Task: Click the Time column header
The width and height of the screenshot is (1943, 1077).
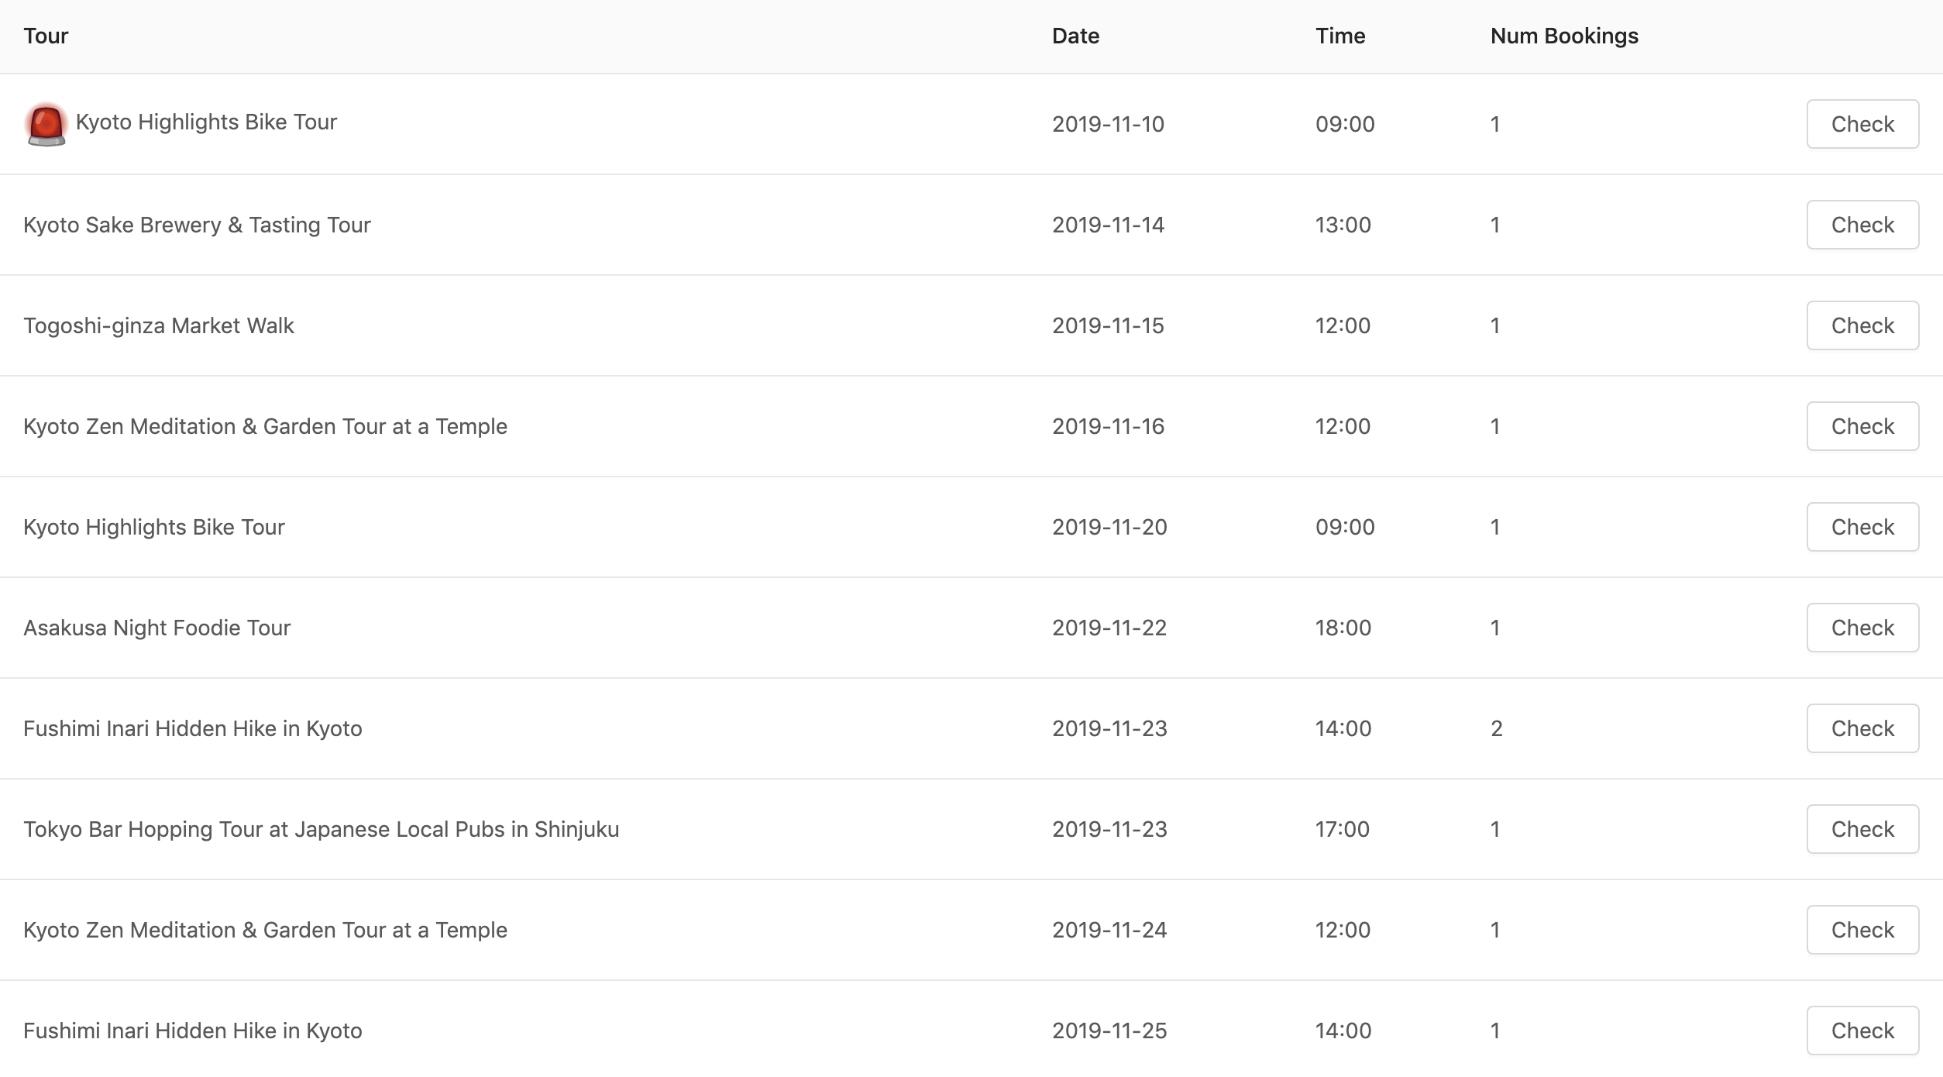Action: 1339,36
